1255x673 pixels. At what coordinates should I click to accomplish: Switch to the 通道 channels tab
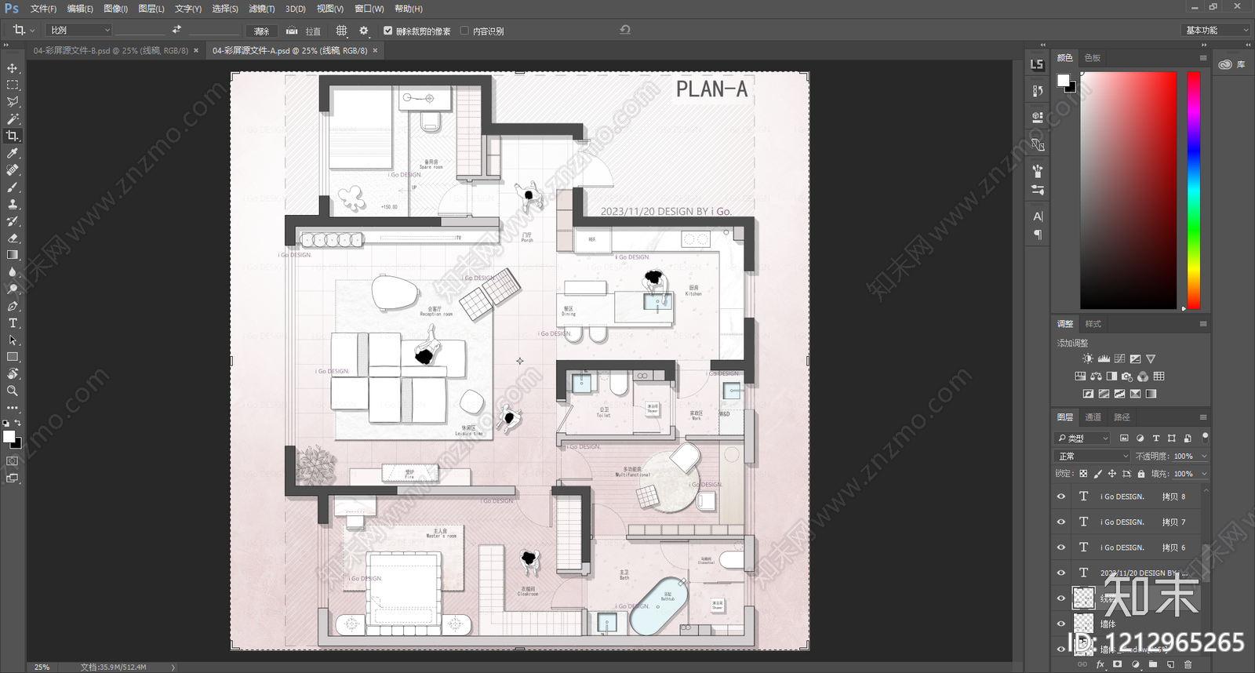pos(1093,417)
